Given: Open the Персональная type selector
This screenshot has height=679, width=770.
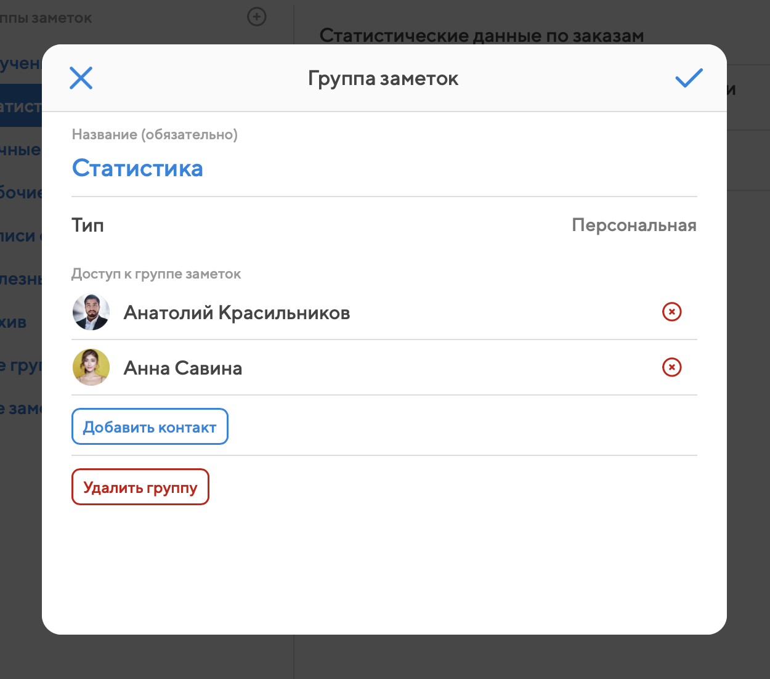Looking at the screenshot, I should click(634, 225).
